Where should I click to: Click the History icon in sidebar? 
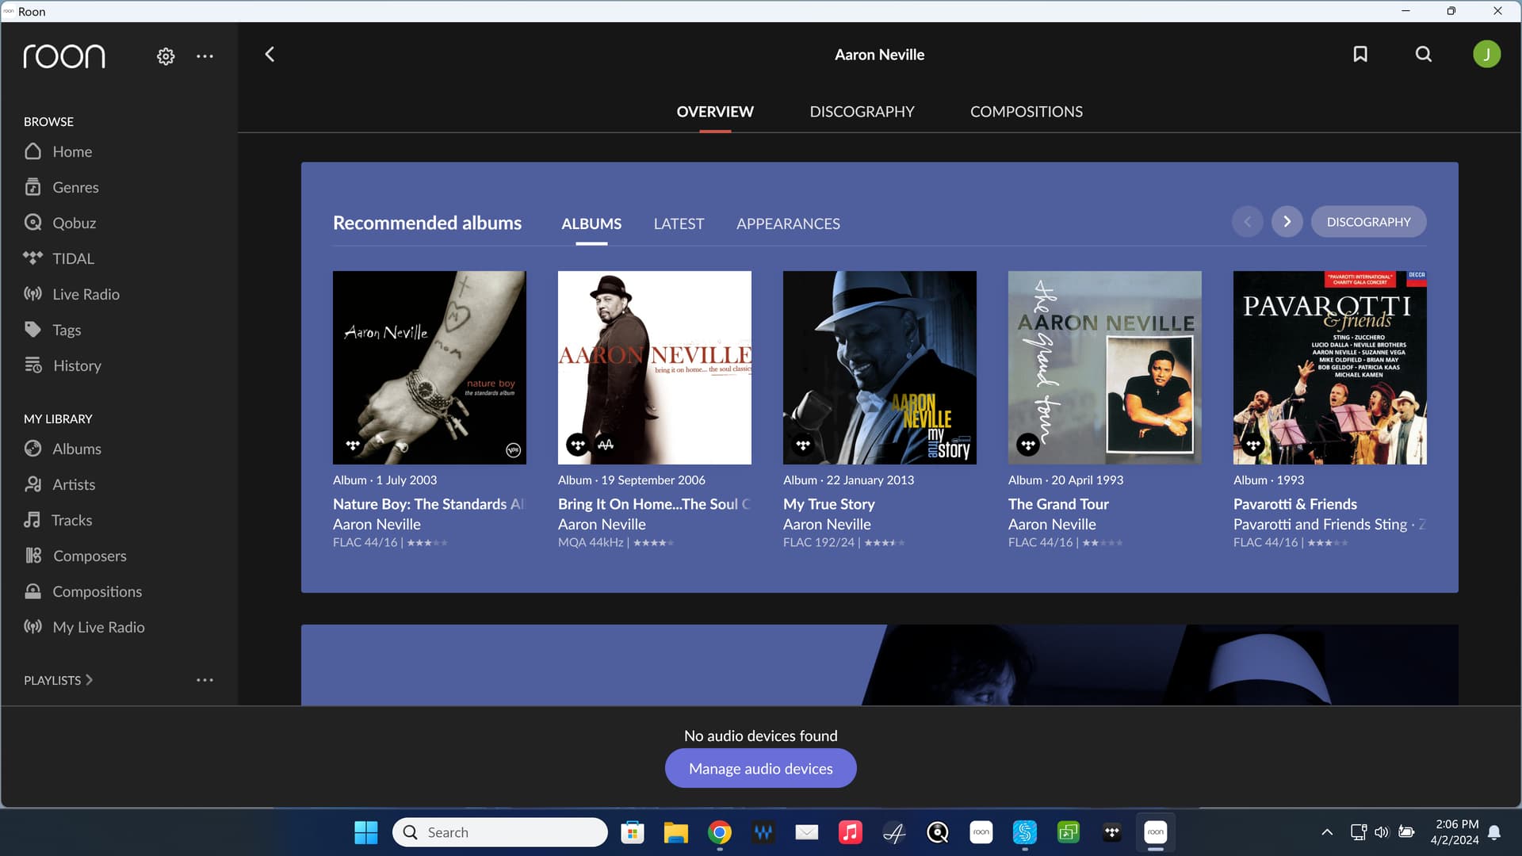(33, 365)
